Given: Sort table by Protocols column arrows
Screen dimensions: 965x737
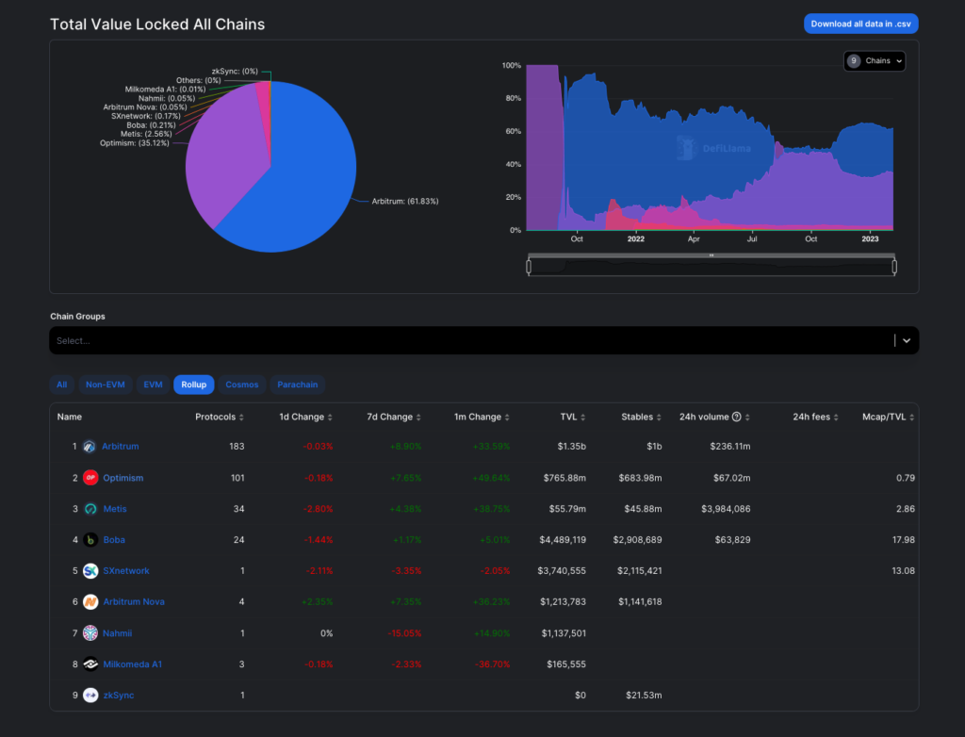Looking at the screenshot, I should [x=241, y=418].
